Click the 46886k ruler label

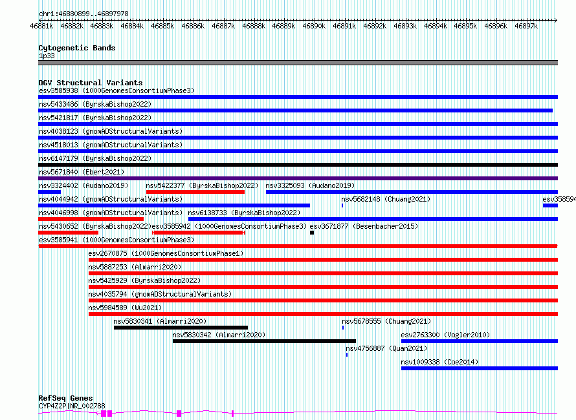(194, 26)
